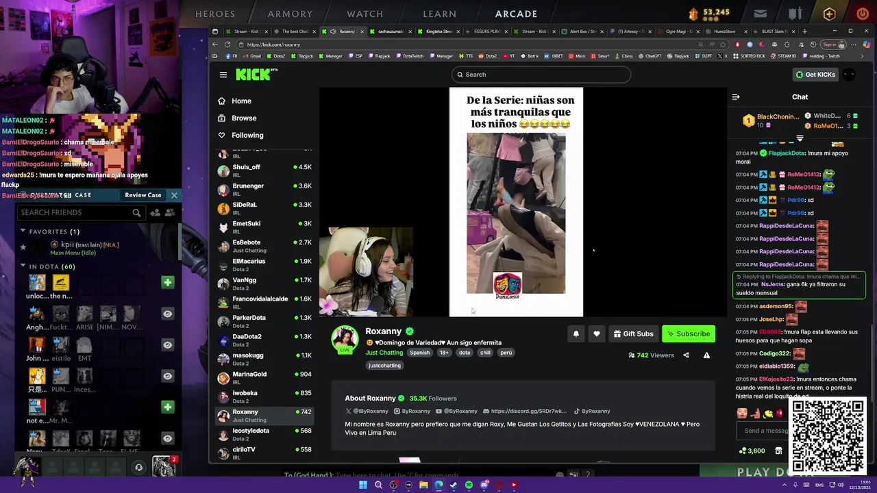
Task: Open ARCADE tab in Dota menu
Action: tap(517, 14)
